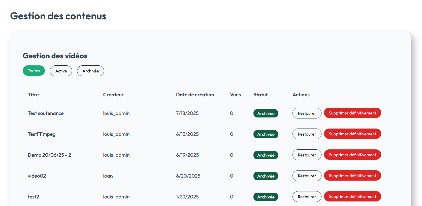Click the date 6/13/2025
This screenshot has height=206, width=422.
(x=187, y=134)
